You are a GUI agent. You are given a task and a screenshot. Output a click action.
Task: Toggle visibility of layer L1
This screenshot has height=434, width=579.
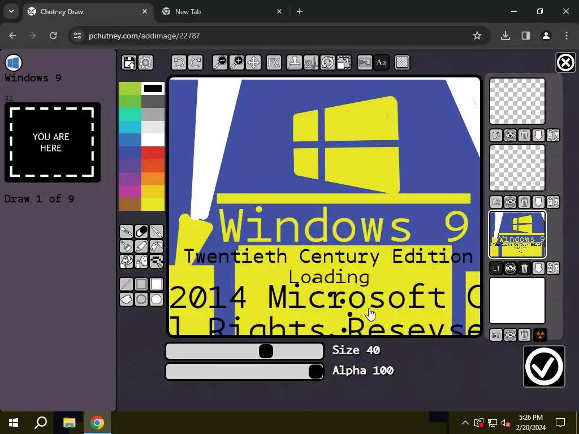coord(511,268)
